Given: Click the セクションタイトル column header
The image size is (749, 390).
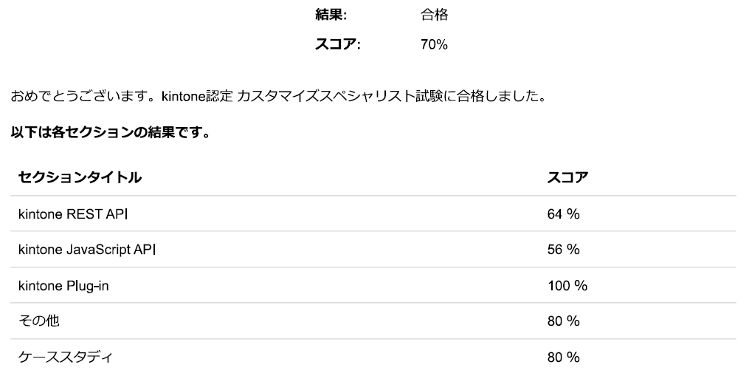Looking at the screenshot, I should pos(80,177).
